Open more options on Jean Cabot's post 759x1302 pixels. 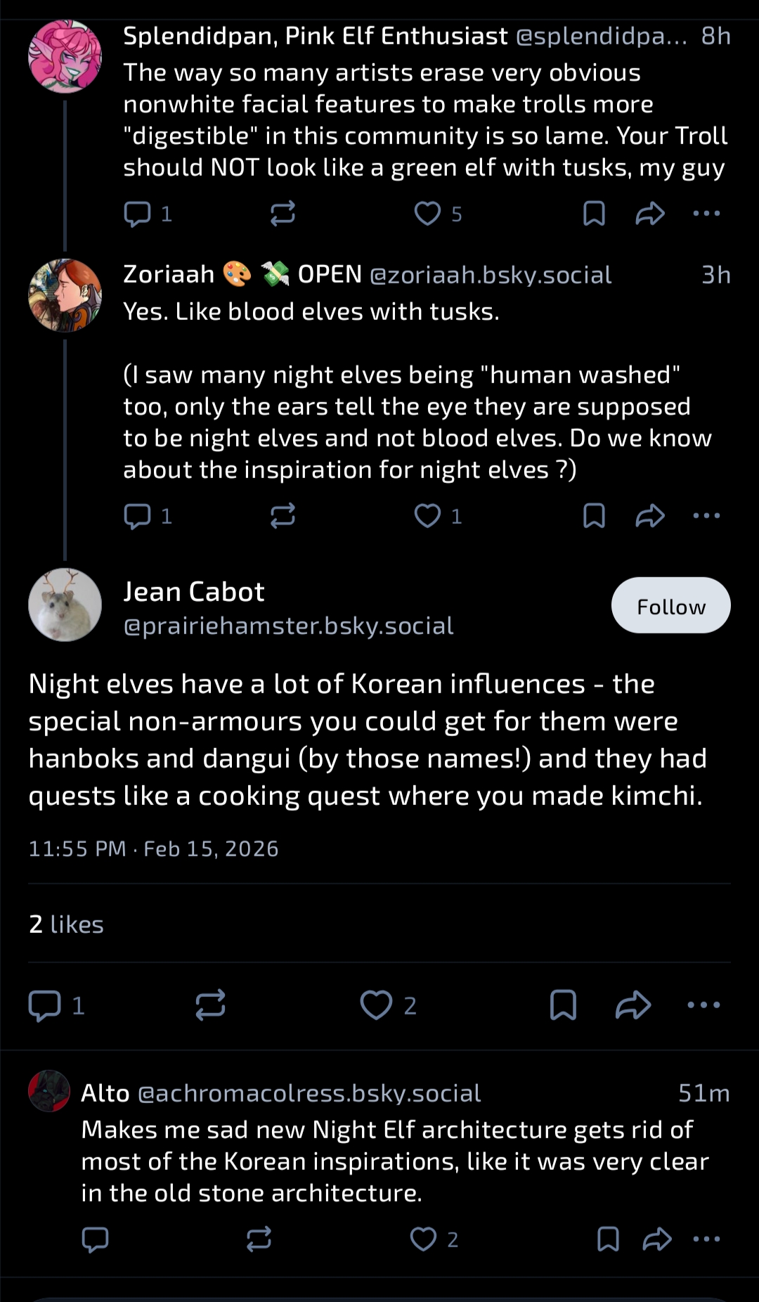click(703, 1005)
